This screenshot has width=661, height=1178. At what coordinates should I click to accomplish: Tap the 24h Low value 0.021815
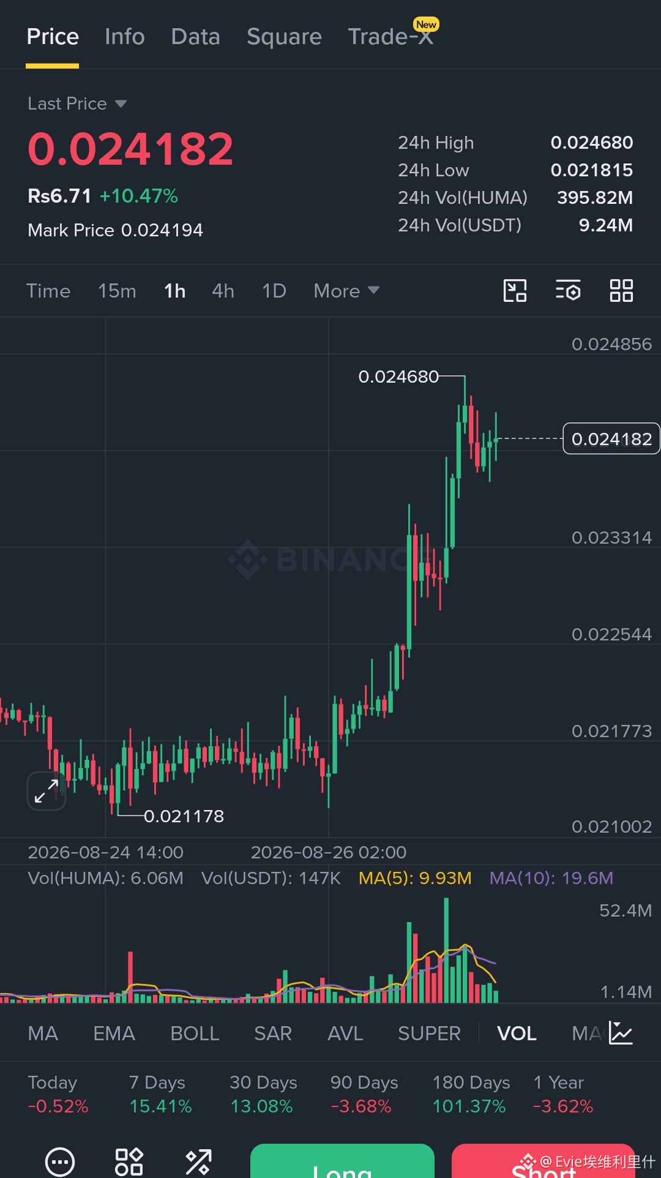[x=592, y=170]
